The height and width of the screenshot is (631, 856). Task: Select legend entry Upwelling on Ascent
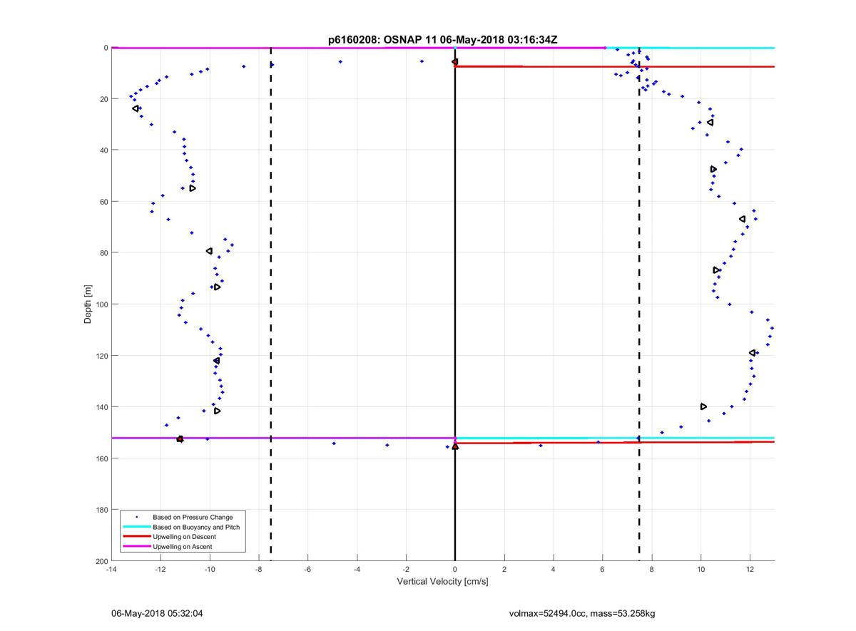[x=183, y=546]
